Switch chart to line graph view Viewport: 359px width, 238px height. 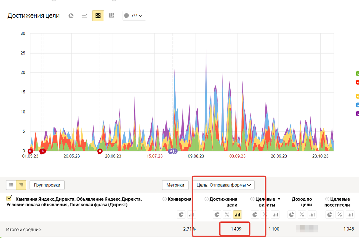[x=85, y=16]
